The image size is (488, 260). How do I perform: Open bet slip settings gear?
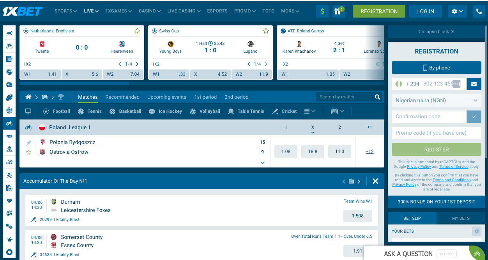[x=476, y=231]
